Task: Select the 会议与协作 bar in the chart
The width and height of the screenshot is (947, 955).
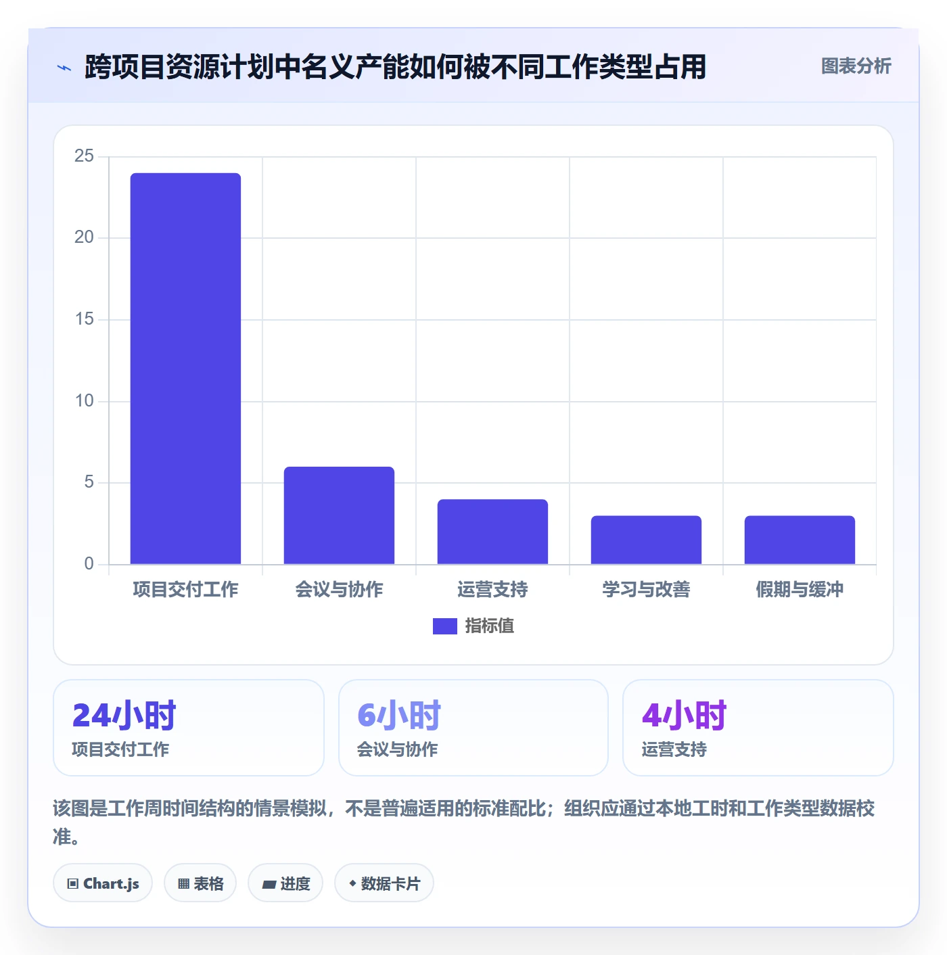Action: 339,515
